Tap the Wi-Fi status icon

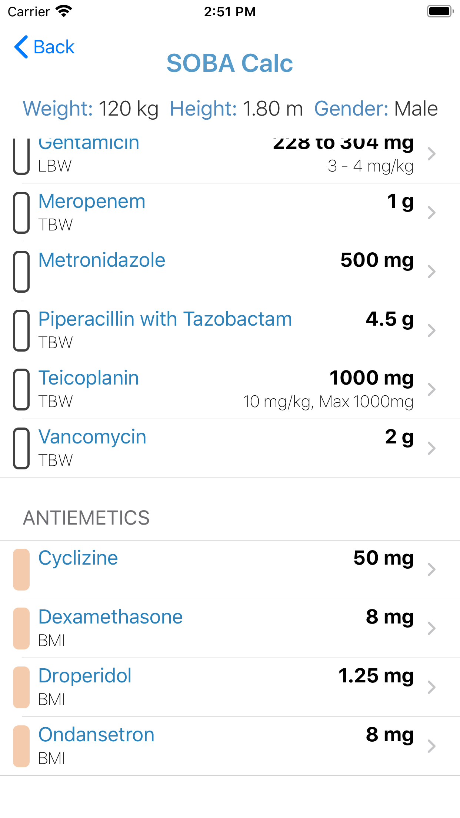click(x=64, y=11)
